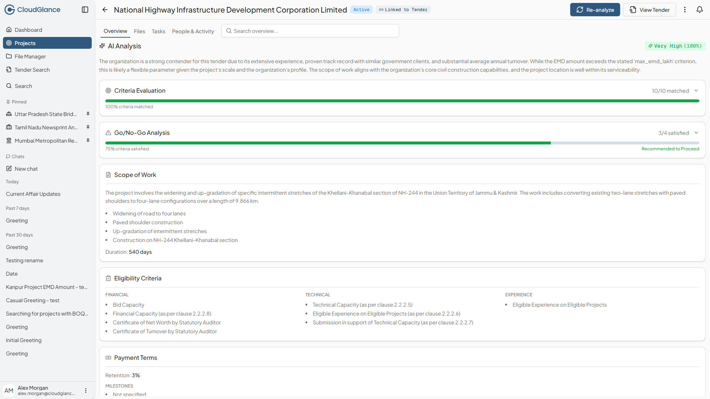Click the Eligibility Criteria clipboard icon

point(108,278)
